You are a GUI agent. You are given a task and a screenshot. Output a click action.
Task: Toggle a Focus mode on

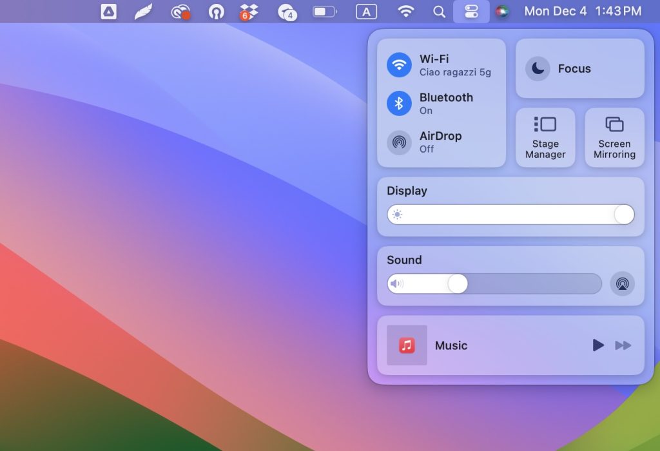537,68
